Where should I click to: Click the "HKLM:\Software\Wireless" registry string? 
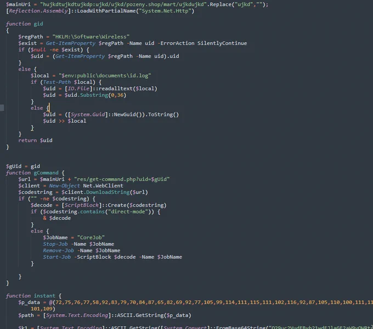(x=91, y=37)
